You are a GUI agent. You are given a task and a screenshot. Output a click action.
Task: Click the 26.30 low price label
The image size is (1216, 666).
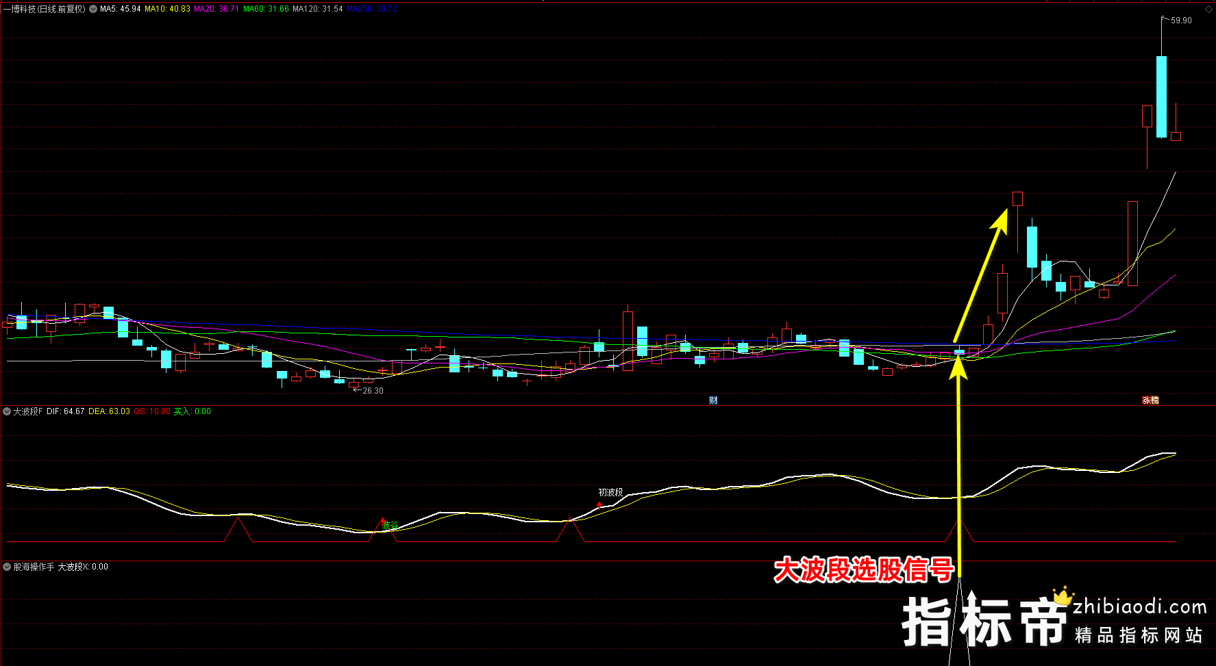tap(373, 391)
